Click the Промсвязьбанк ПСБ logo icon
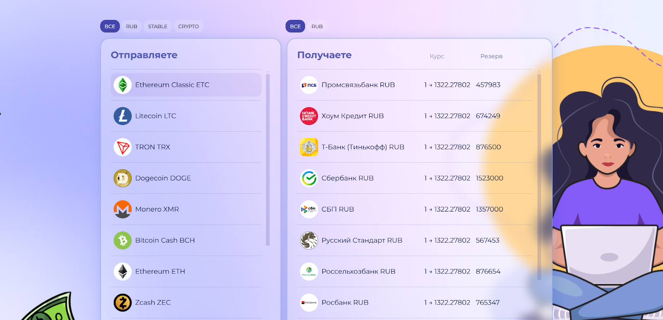This screenshot has width=663, height=320. 309,85
